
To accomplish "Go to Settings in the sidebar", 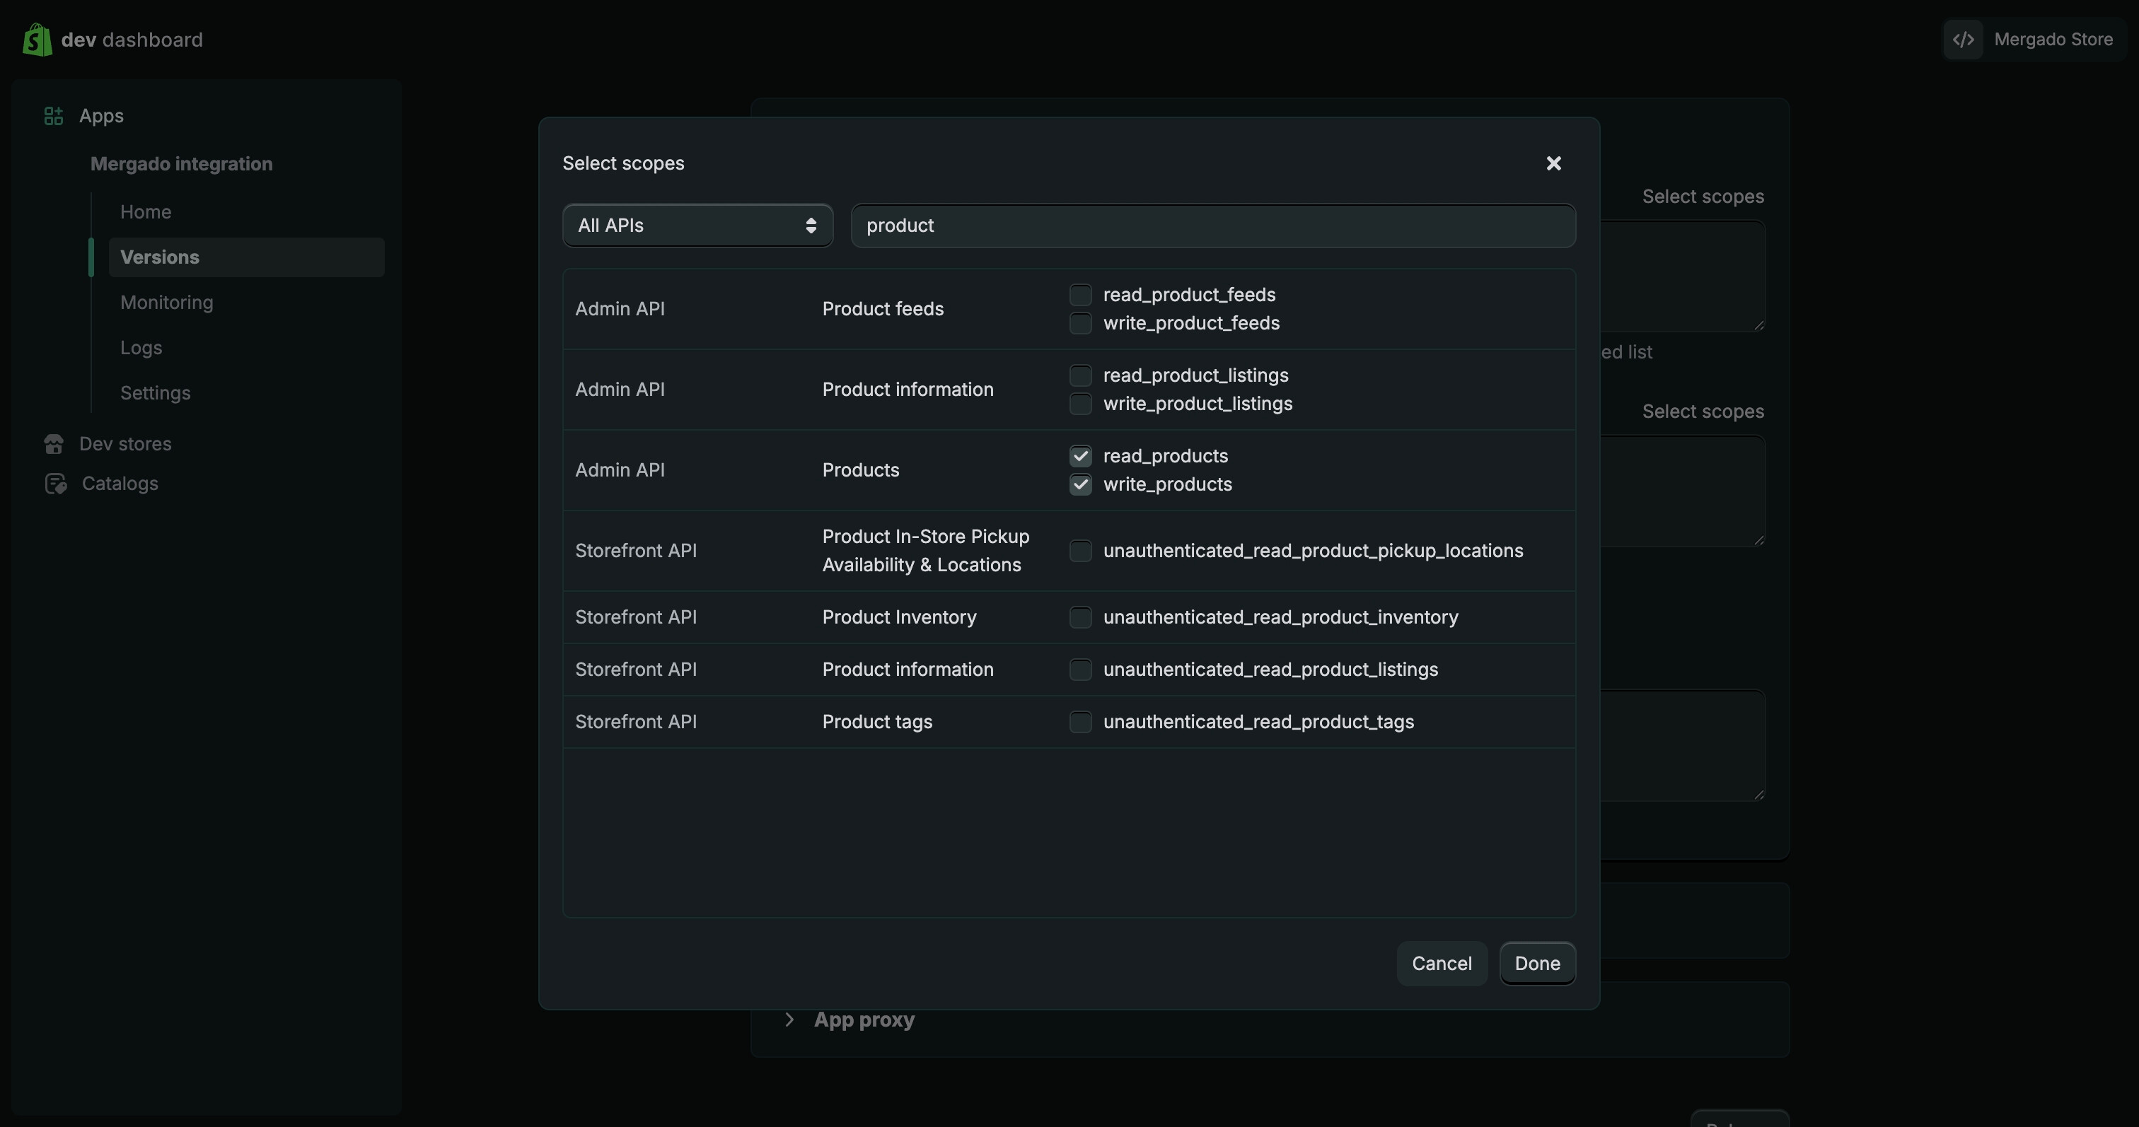I will pos(156,392).
